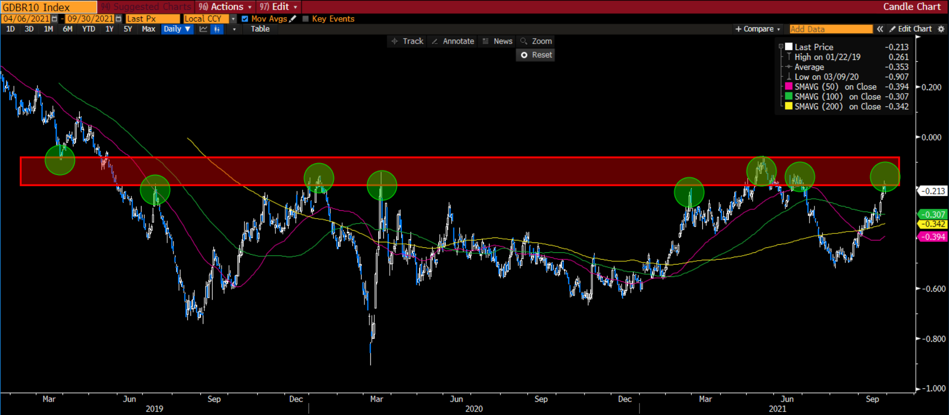Select the 1Y range tab
Screen dimensions: 949x415
[109, 29]
